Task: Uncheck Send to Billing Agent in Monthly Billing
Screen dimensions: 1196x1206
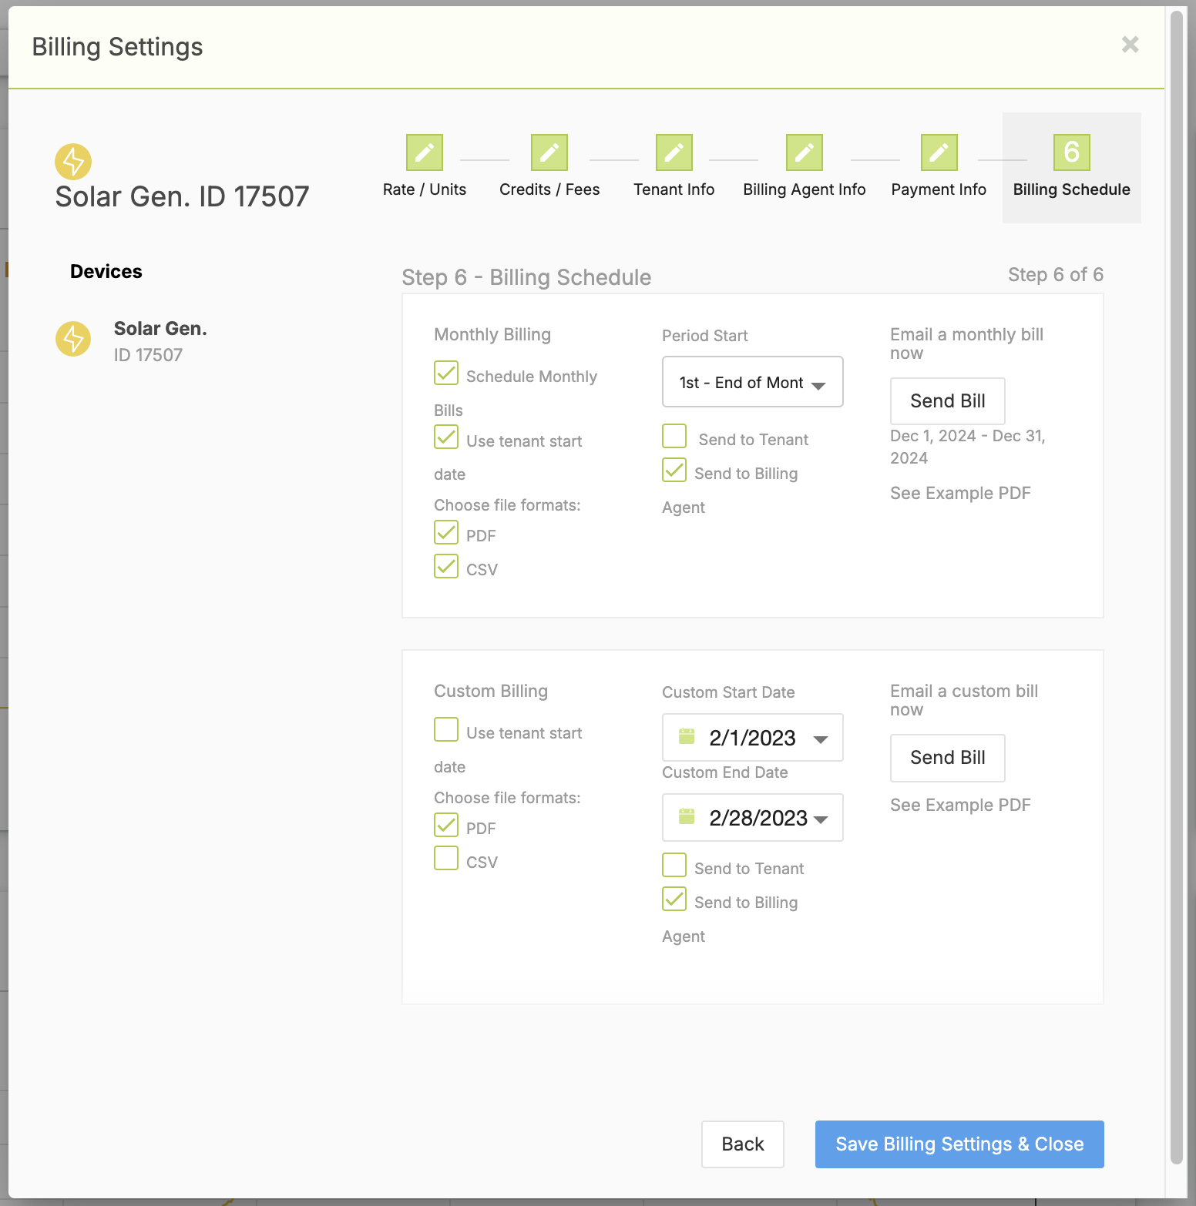Action: point(674,470)
